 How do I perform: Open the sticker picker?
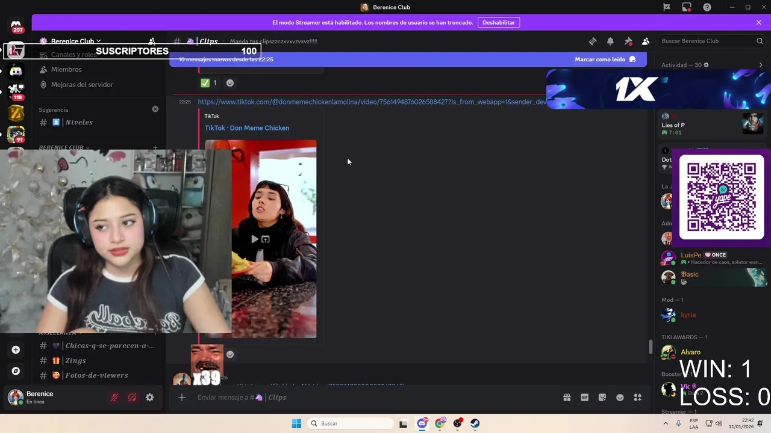[602, 398]
